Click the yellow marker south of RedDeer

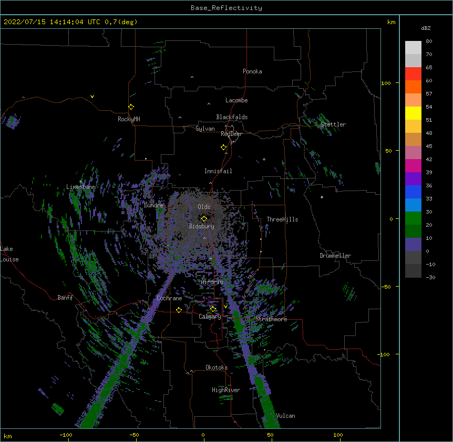coord(223,148)
